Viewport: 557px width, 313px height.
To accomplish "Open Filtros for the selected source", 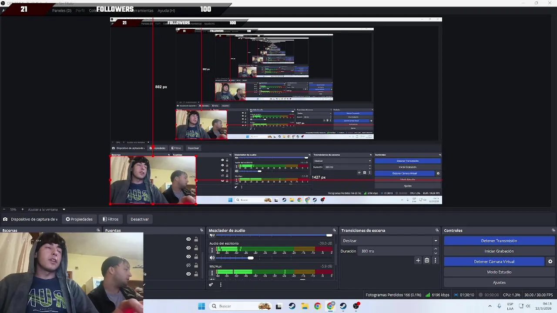I will coord(111,219).
